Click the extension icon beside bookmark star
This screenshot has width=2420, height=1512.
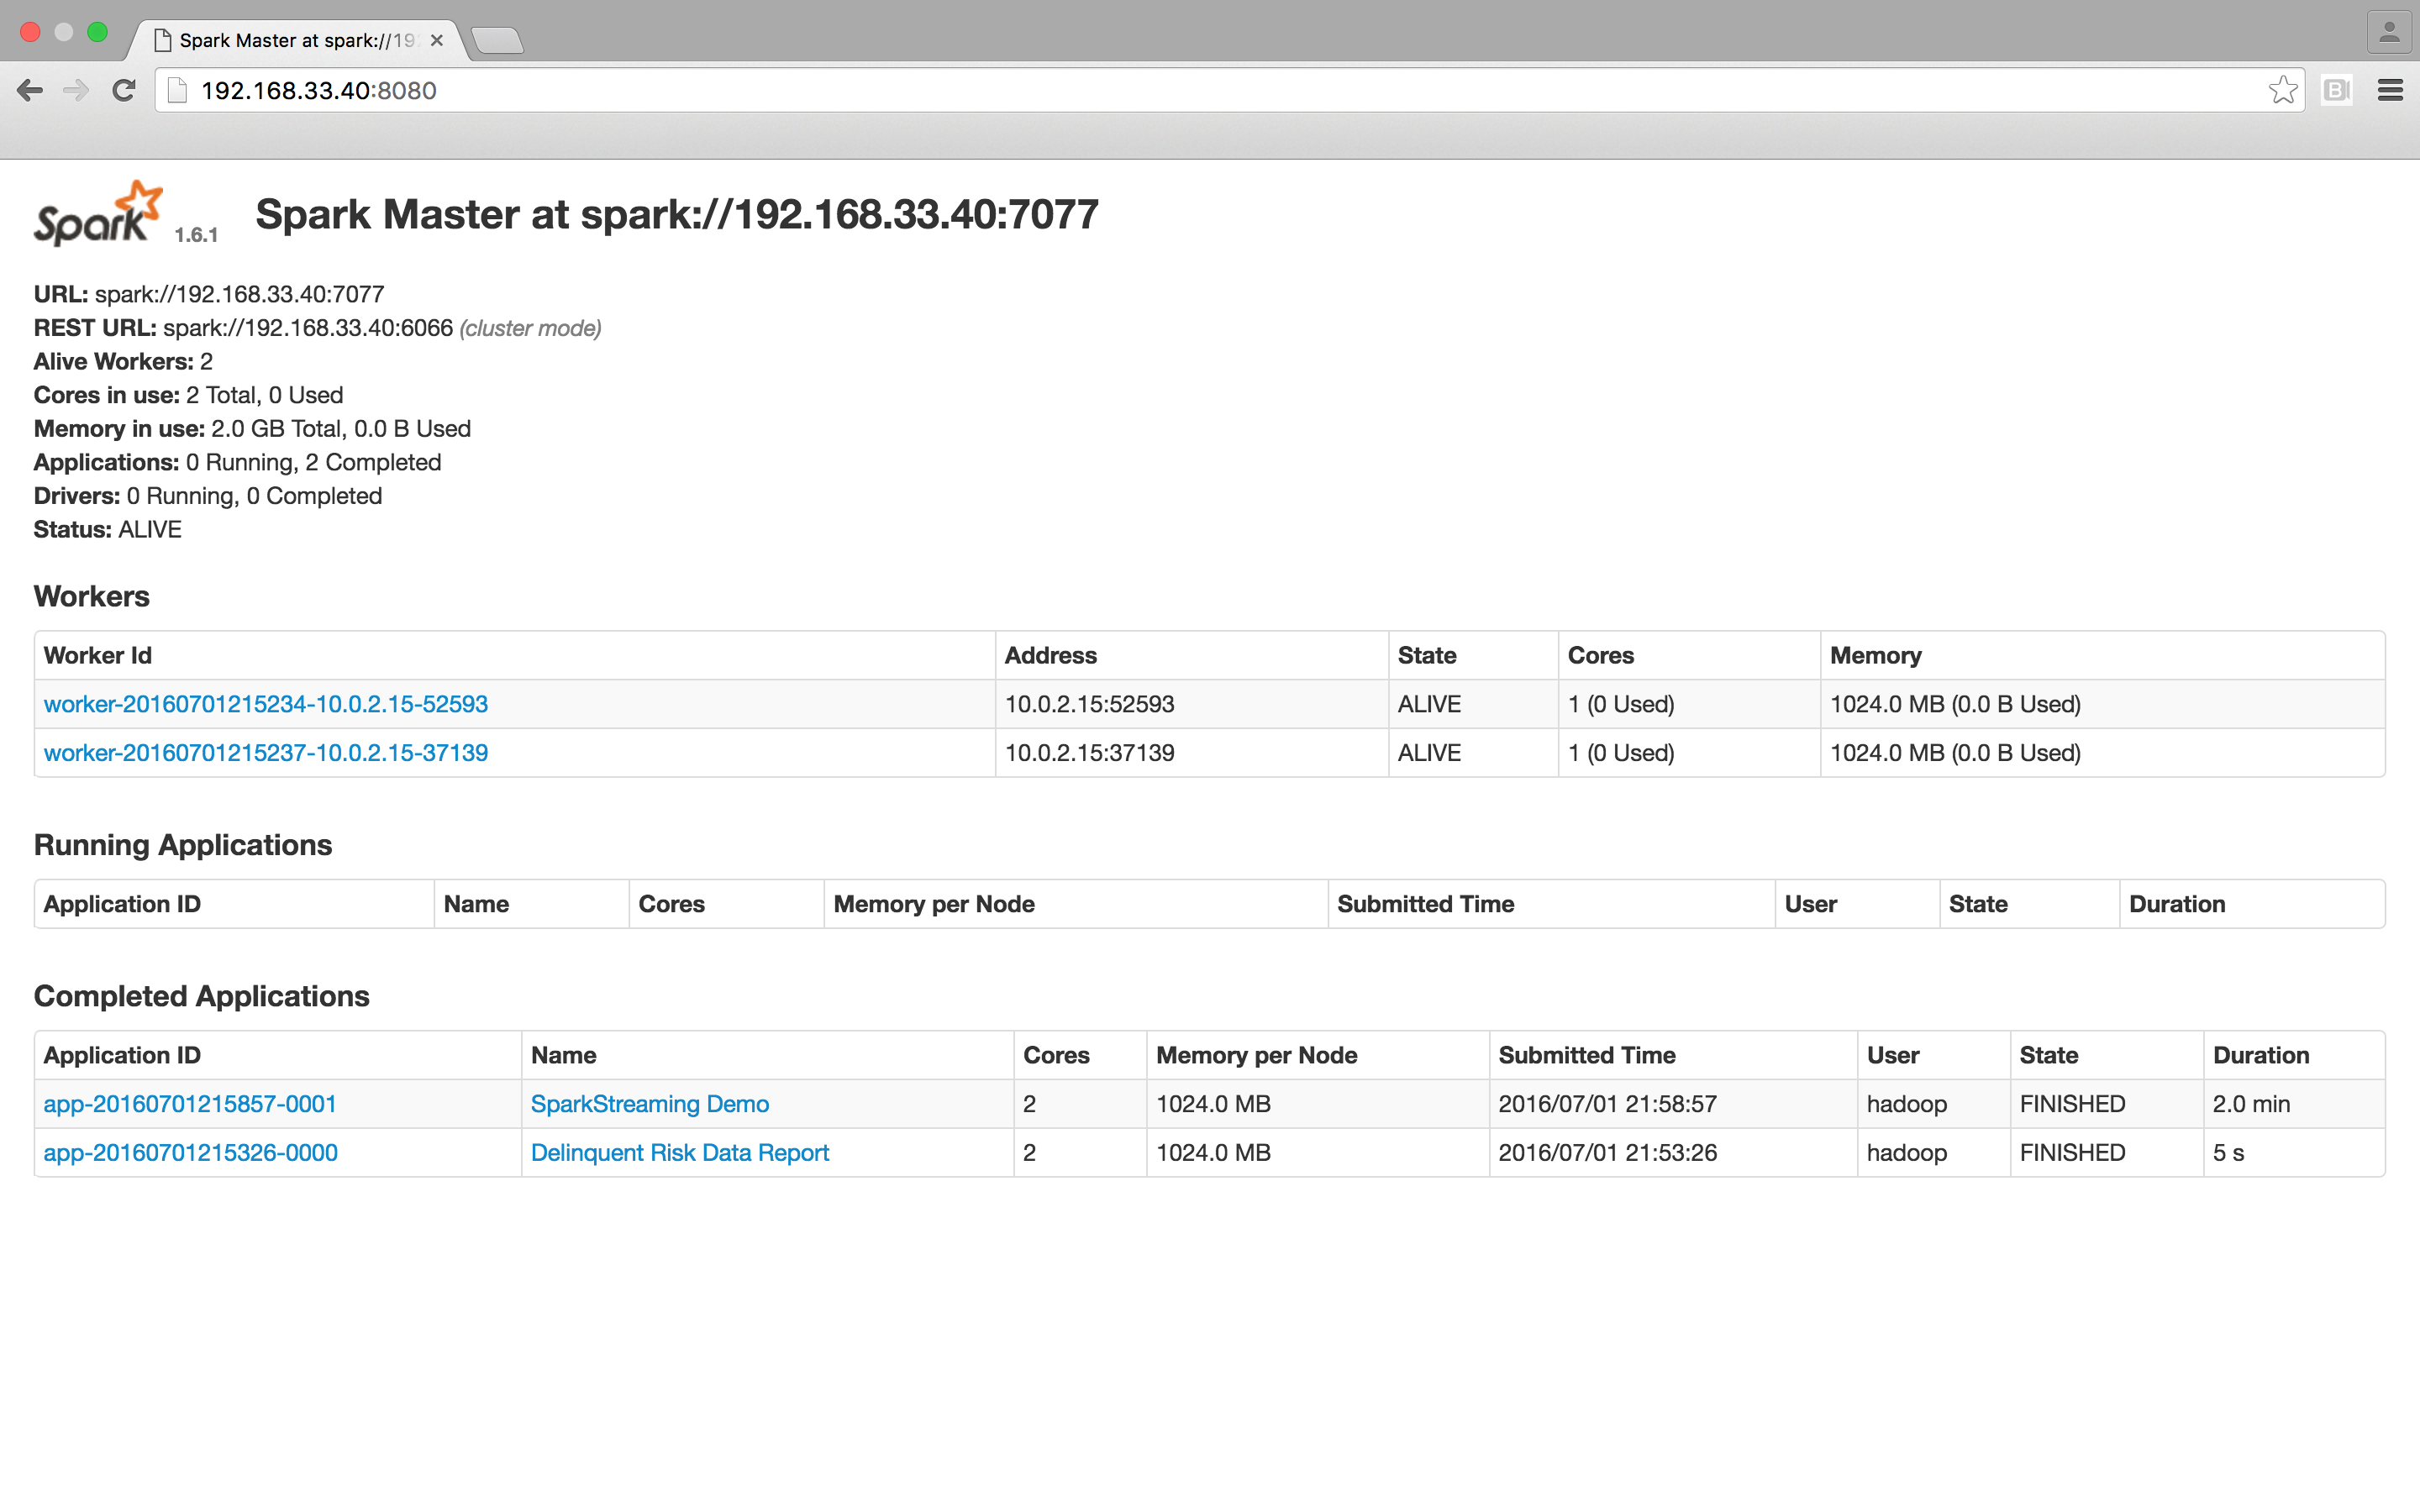(x=2336, y=91)
